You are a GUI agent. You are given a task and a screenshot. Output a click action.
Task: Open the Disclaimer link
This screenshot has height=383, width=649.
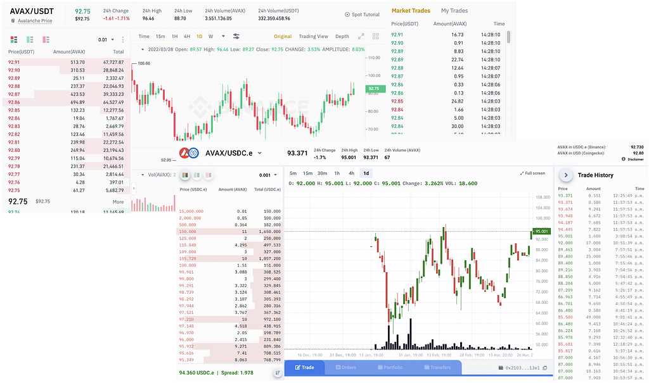click(635, 160)
